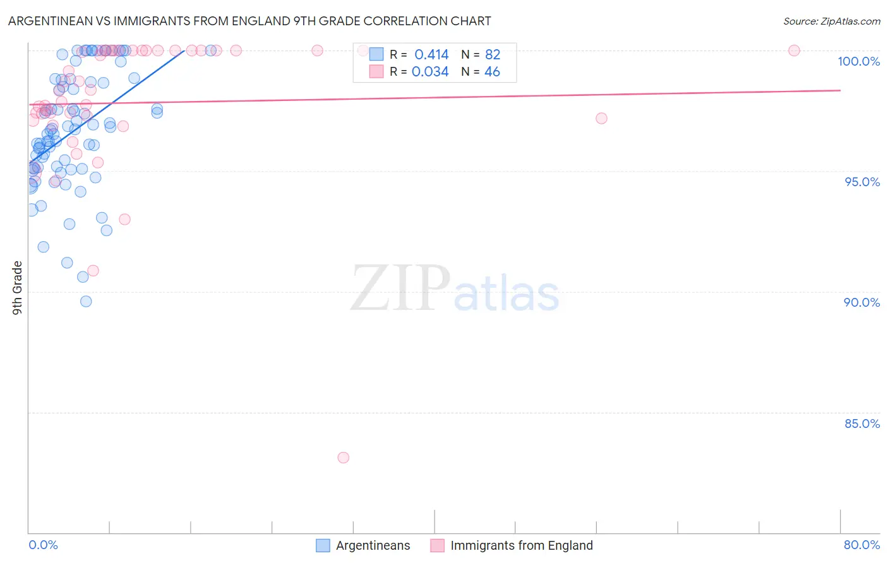Click the pink data point near 97%
888x563 pixels.
coord(601,119)
